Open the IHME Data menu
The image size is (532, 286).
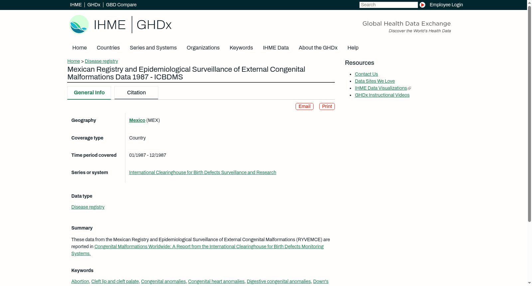tap(276, 48)
